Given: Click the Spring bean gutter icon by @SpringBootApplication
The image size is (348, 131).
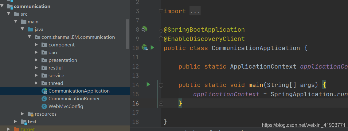Looking at the screenshot, I should 144,29.
